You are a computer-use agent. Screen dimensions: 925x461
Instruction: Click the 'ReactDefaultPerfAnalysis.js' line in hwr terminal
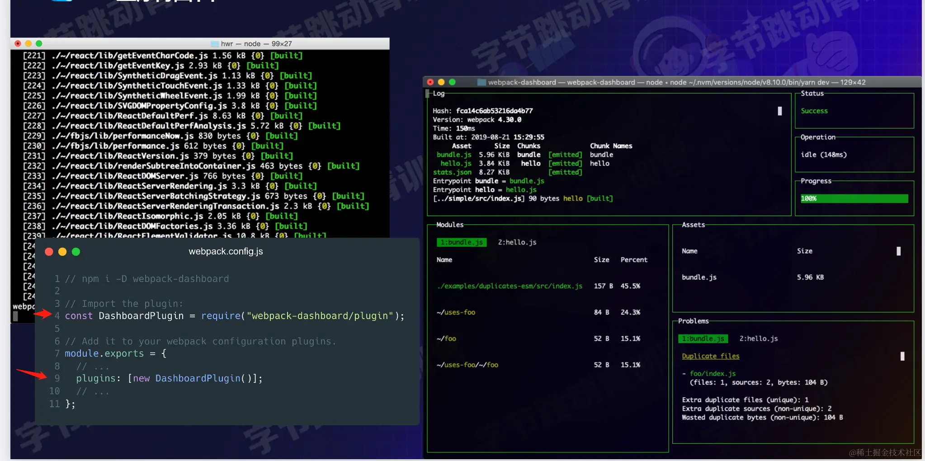tap(182, 126)
